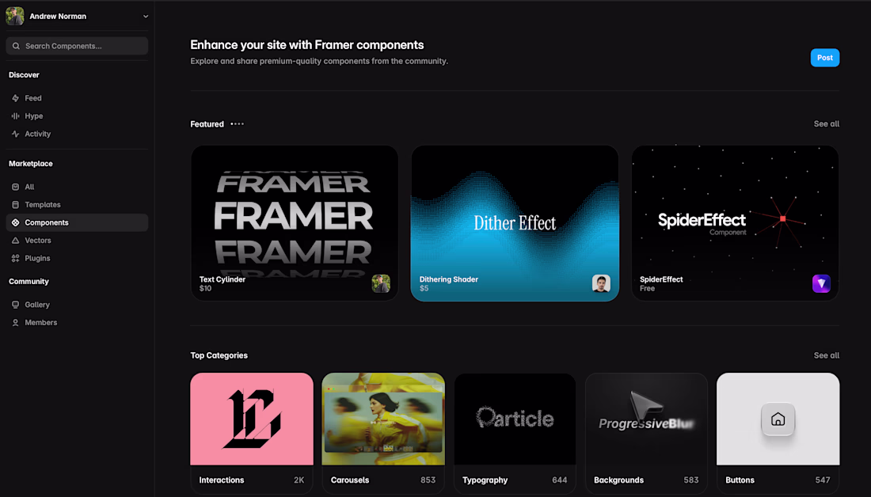Open the Featured carousel dots indicator
The height and width of the screenshot is (497, 871).
[x=238, y=123]
